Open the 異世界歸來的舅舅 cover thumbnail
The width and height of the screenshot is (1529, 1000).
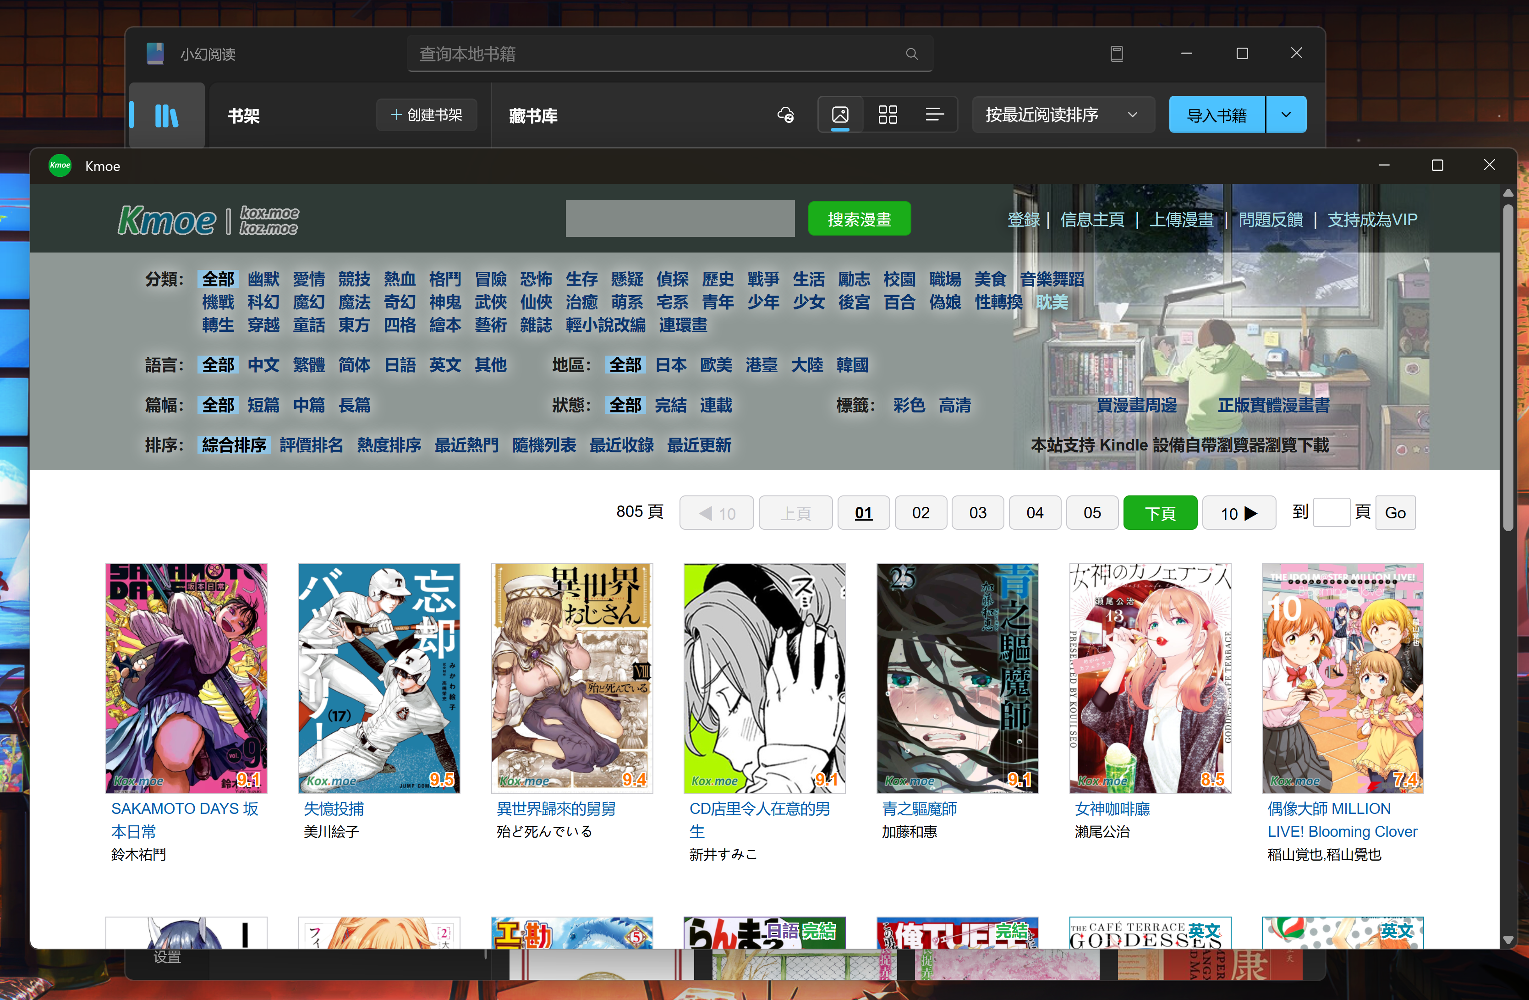click(572, 679)
